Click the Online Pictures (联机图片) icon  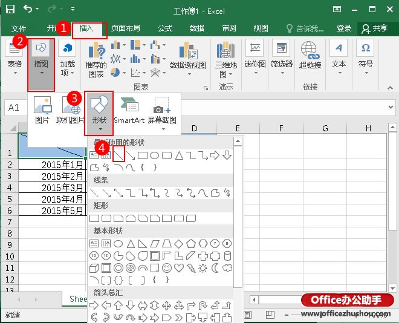pos(71,105)
